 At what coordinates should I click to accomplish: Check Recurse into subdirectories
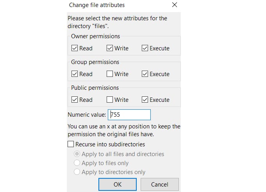tap(71, 144)
